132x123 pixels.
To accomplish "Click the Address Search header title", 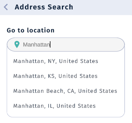I will point(44,7).
